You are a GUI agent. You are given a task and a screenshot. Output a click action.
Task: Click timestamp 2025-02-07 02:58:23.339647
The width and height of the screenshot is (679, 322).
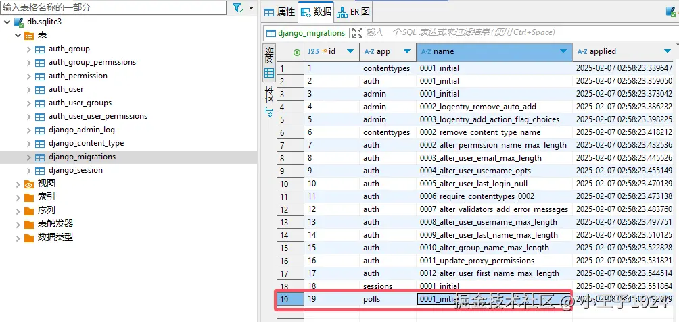[624, 68]
